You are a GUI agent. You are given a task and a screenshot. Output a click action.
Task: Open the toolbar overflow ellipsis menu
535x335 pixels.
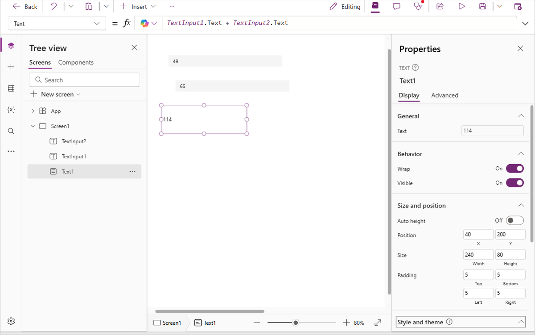point(172,7)
